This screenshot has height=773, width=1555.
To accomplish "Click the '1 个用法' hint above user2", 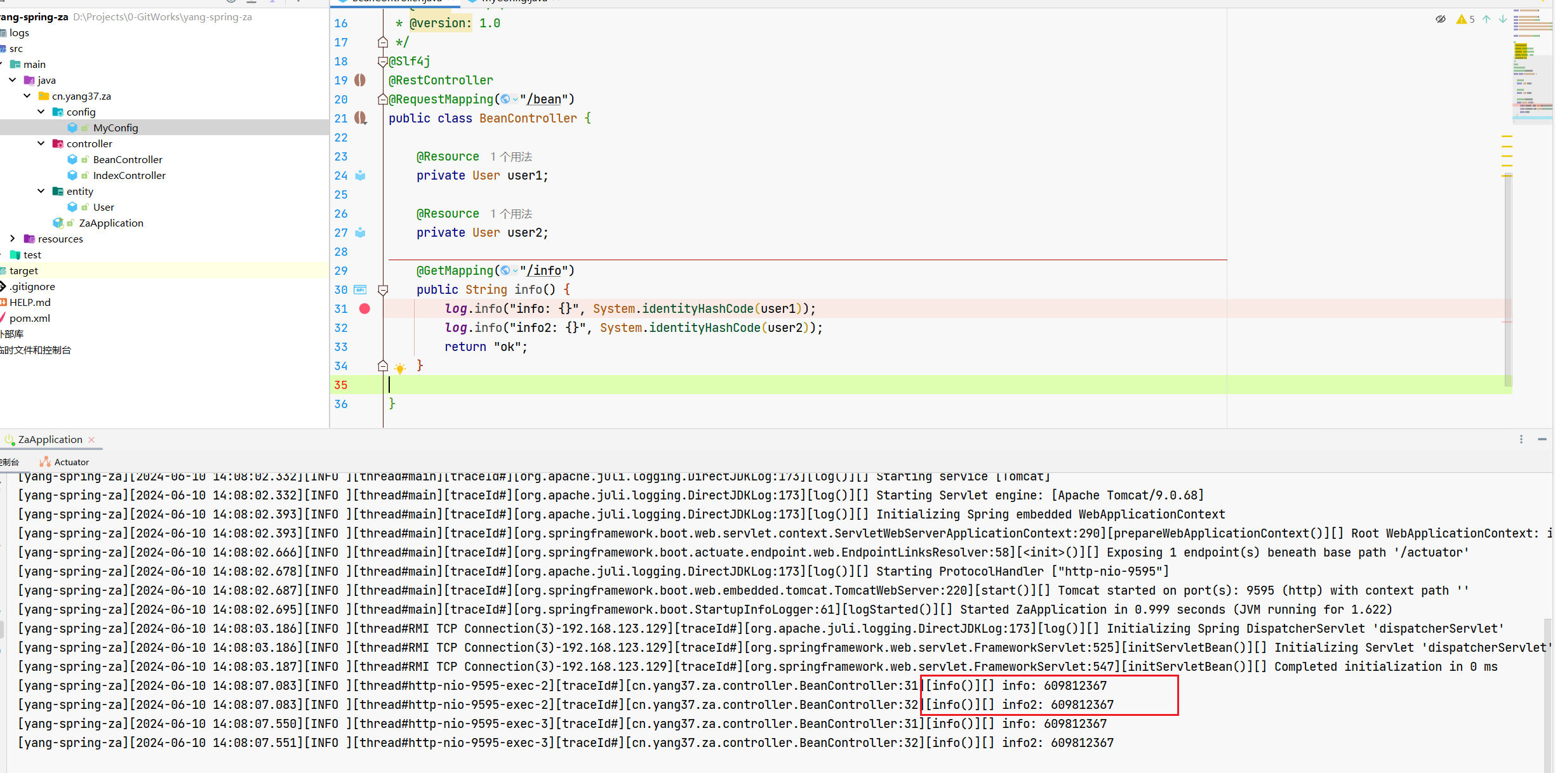I will pyautogui.click(x=511, y=214).
